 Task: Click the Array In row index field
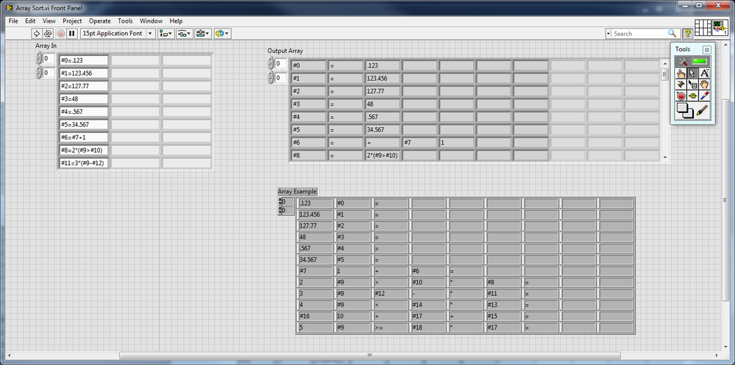(x=49, y=59)
